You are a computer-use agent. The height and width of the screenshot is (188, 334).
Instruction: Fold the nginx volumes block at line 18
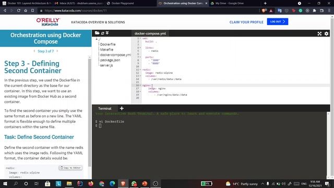click(x=140, y=92)
